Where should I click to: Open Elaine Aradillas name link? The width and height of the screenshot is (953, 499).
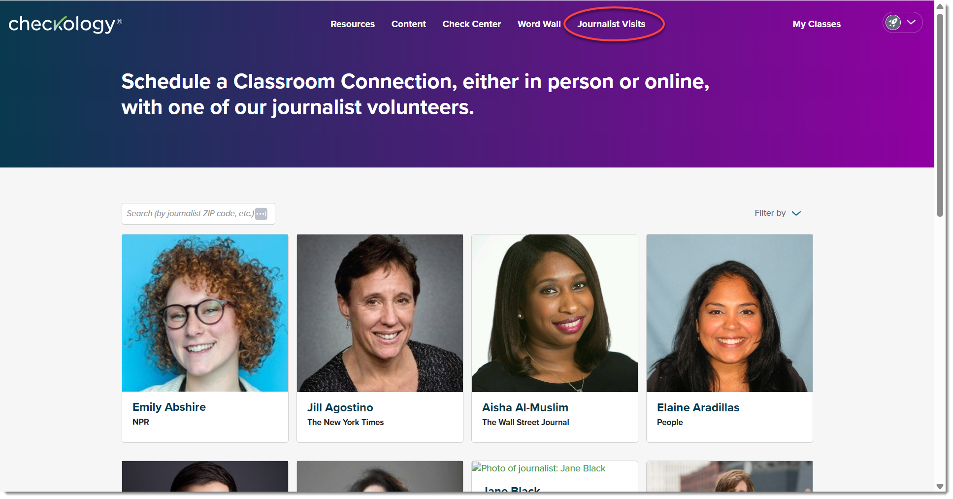click(x=698, y=407)
